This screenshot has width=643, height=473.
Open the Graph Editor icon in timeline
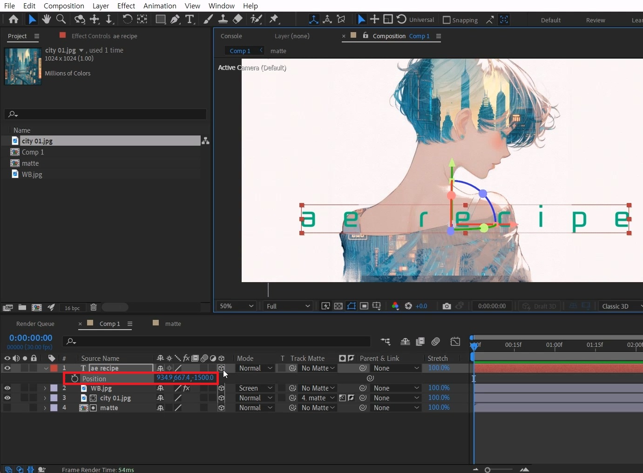point(455,342)
